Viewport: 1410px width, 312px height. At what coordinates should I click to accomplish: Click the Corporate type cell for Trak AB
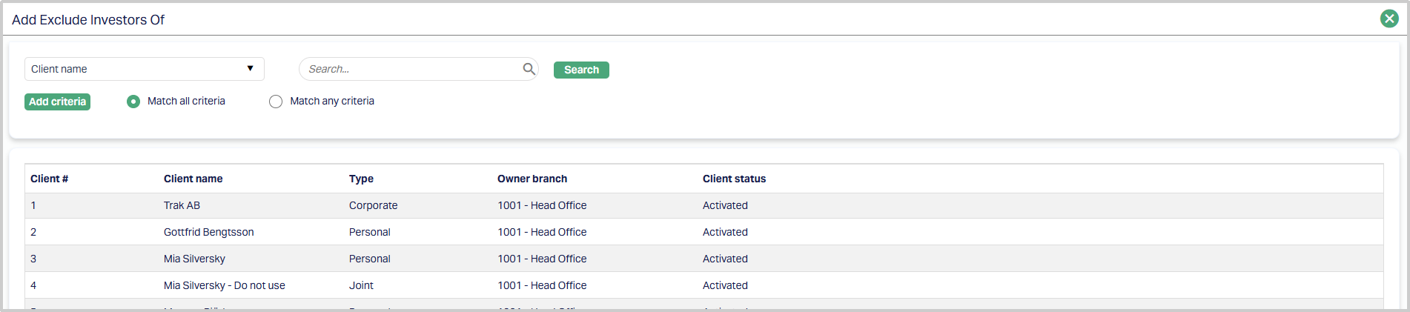click(373, 205)
